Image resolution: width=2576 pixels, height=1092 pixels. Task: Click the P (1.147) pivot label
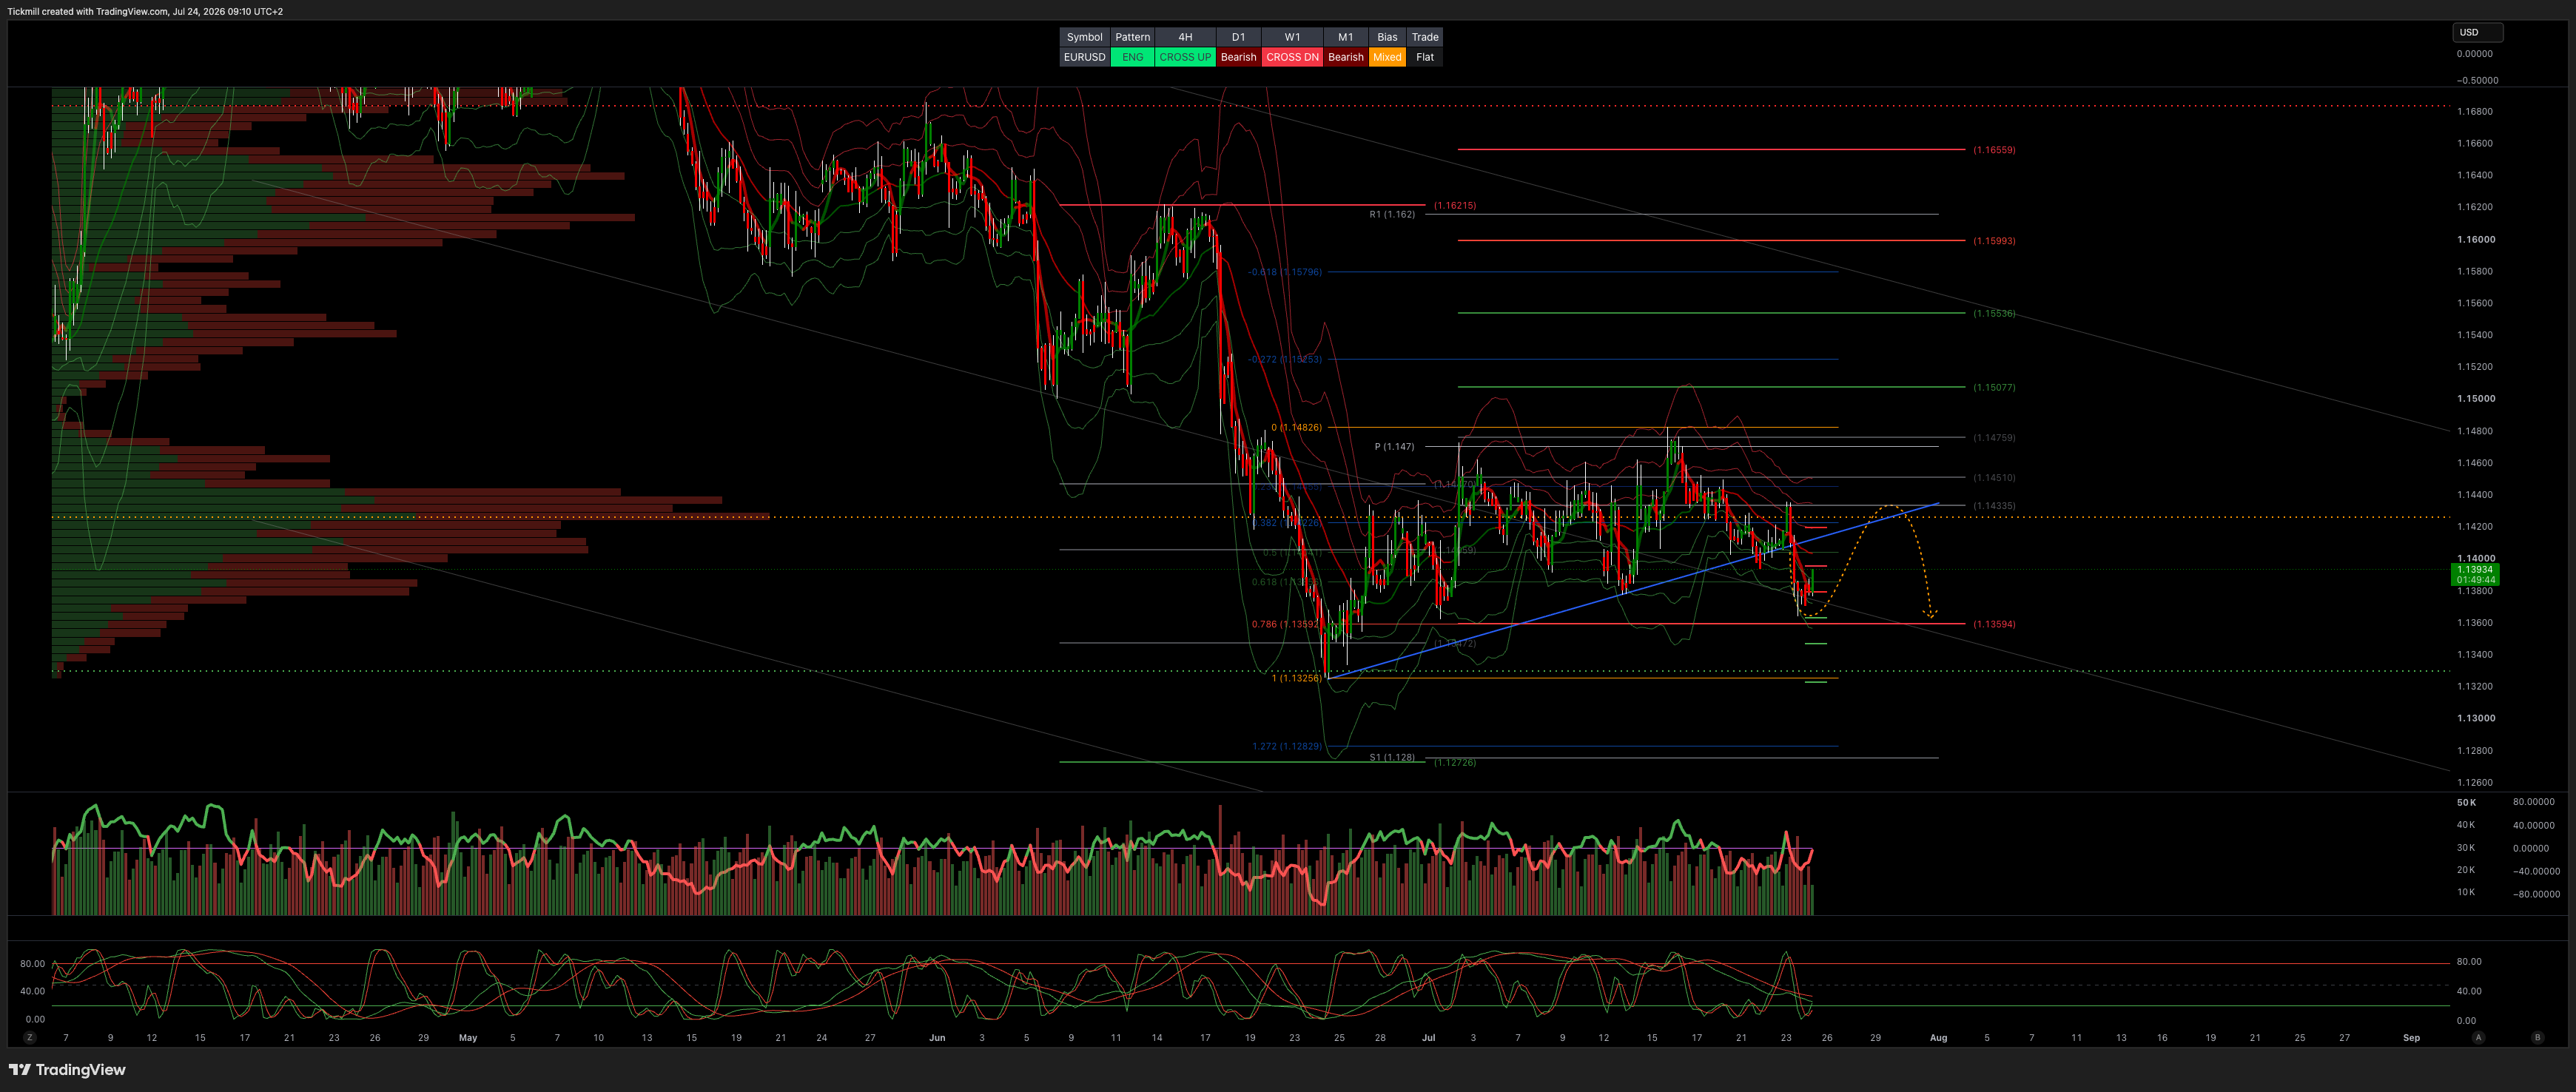pos(1394,446)
